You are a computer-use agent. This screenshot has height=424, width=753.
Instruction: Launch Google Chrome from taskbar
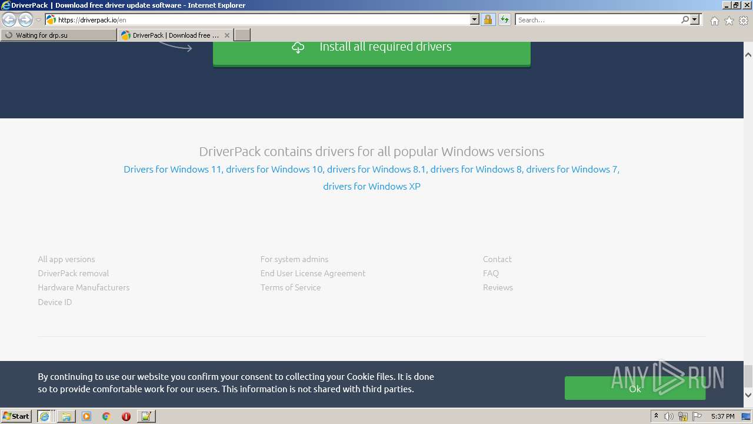(106, 416)
